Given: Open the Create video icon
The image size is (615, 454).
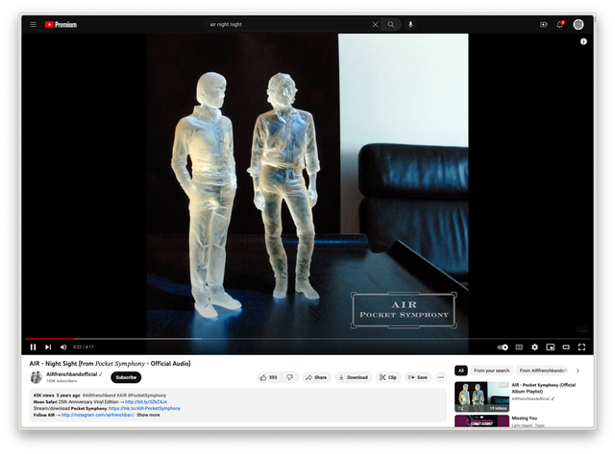Looking at the screenshot, I should tap(544, 25).
